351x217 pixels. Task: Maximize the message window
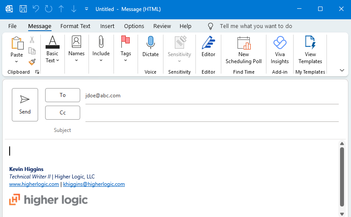tap(320, 9)
